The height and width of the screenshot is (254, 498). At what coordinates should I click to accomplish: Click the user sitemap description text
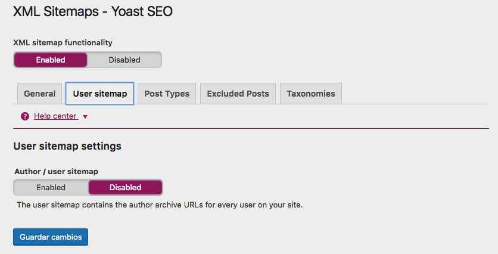[160, 205]
